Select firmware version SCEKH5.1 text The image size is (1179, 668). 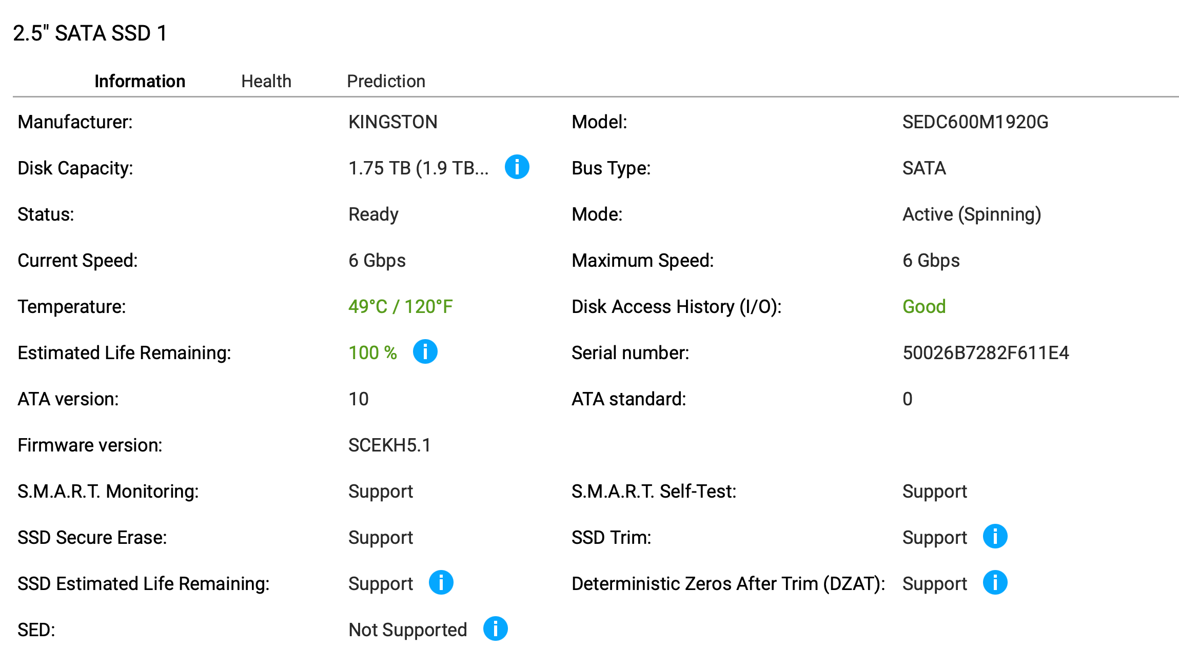389,445
